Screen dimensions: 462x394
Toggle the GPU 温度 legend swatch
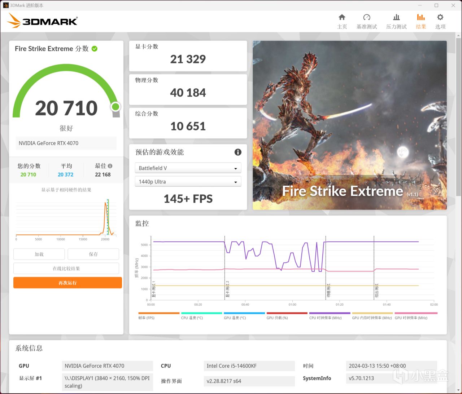pyautogui.click(x=244, y=313)
